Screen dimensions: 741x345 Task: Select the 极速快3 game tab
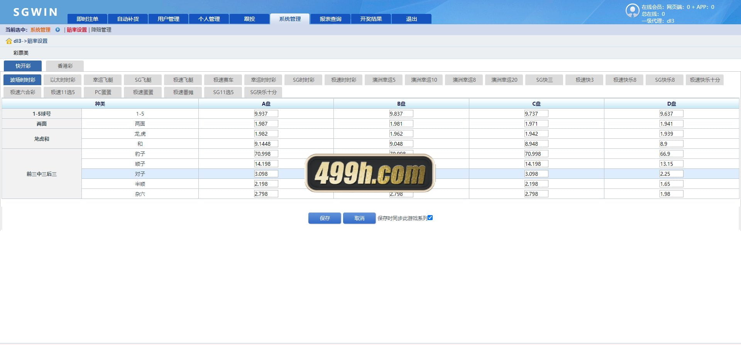[584, 80]
